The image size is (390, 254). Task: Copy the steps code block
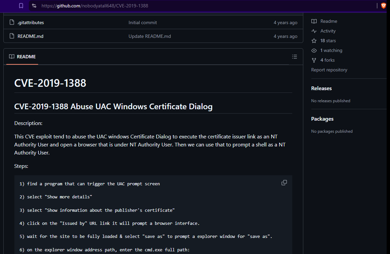[x=284, y=183]
